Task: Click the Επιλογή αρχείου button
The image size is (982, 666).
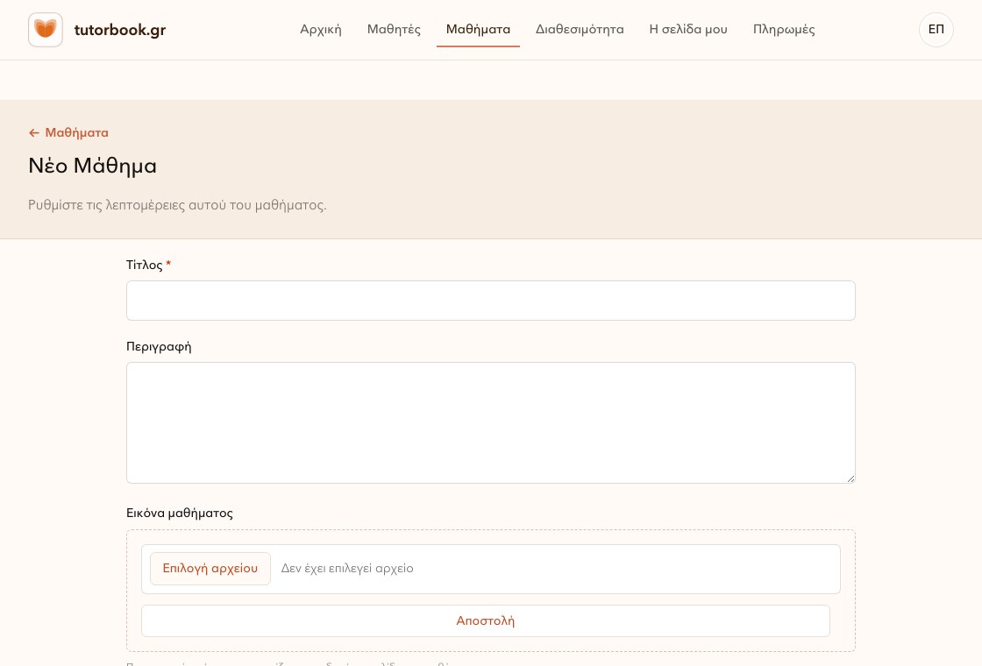Action: (210, 569)
